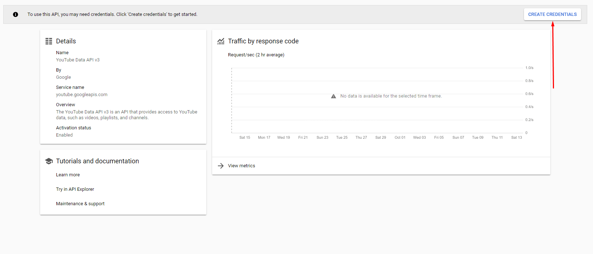Click the Service name label
The width and height of the screenshot is (593, 254).
tap(70, 87)
